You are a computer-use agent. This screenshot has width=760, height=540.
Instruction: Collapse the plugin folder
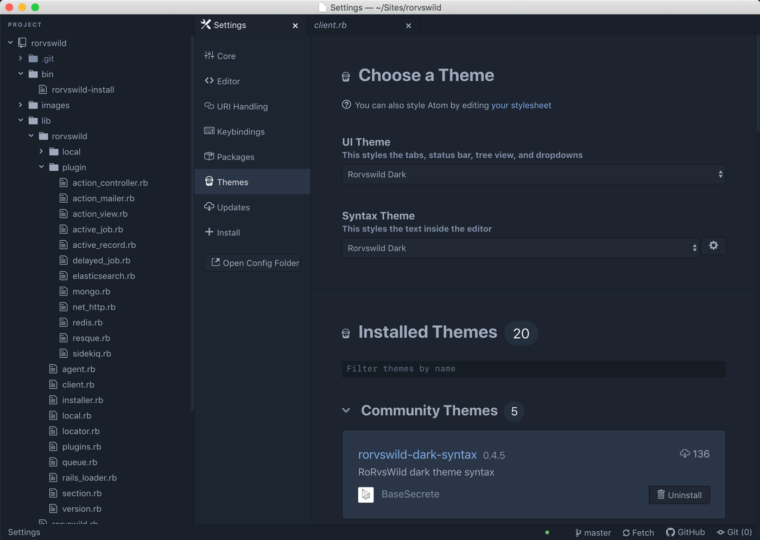click(x=41, y=167)
